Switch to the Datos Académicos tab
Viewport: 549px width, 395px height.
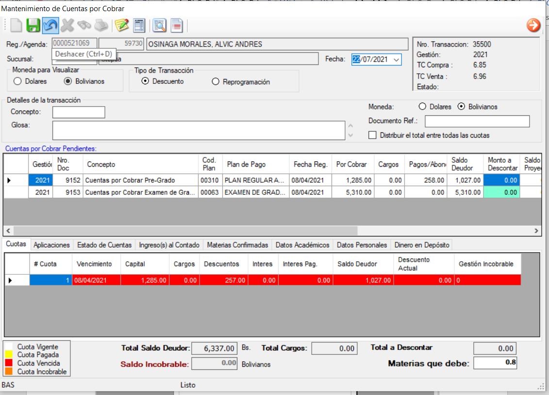pos(302,245)
